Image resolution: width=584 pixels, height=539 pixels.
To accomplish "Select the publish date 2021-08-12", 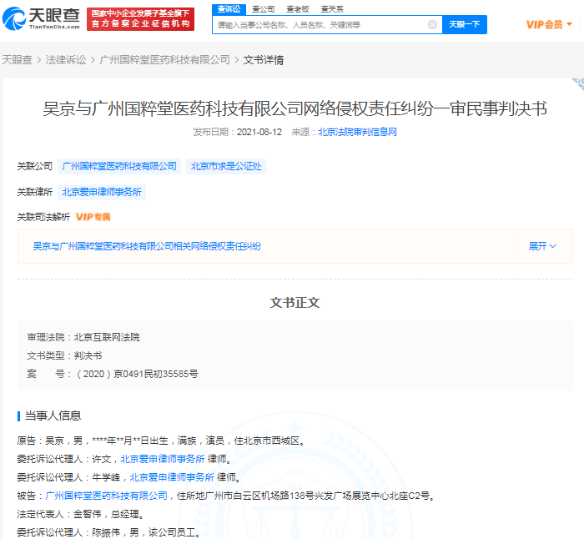I will point(259,132).
